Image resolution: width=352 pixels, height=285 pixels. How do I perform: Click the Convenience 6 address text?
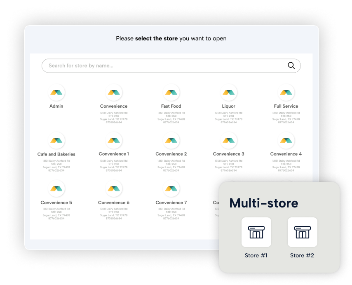coord(114,214)
